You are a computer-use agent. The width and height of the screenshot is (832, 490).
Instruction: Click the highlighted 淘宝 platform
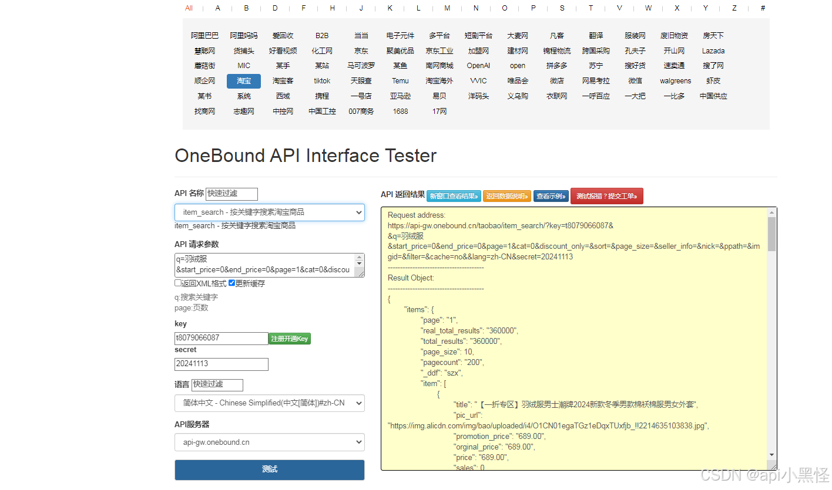coord(244,81)
